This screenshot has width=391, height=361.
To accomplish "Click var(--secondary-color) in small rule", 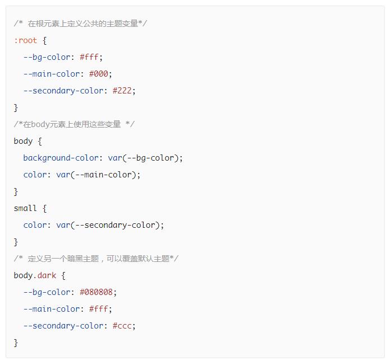I will click(x=108, y=225).
